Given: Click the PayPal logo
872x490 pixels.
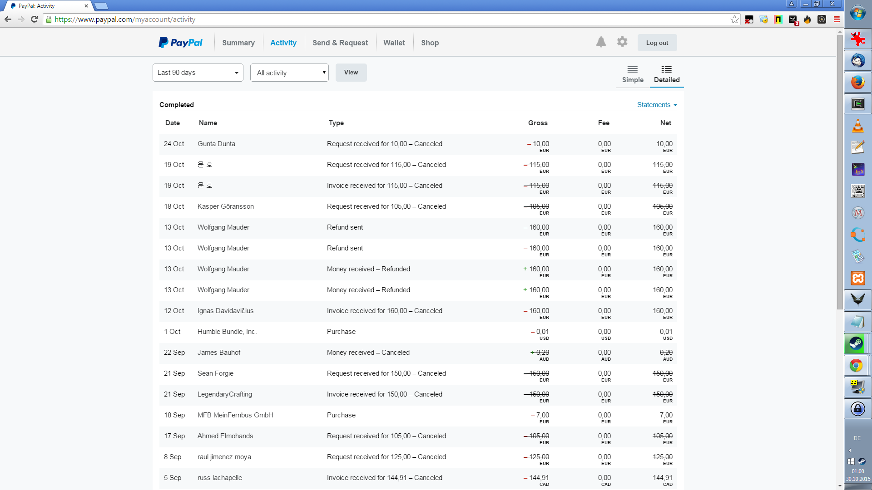Looking at the screenshot, I should coord(181,43).
